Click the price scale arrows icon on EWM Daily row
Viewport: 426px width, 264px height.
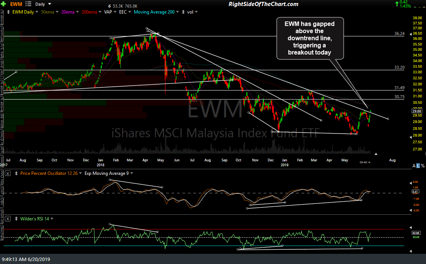point(8,12)
